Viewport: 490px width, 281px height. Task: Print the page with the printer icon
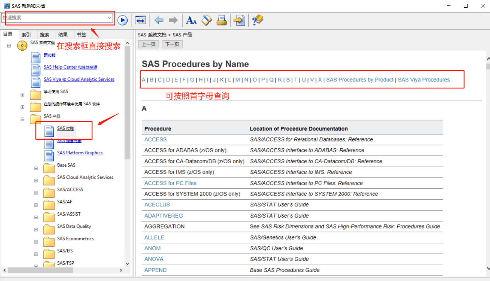[222, 20]
